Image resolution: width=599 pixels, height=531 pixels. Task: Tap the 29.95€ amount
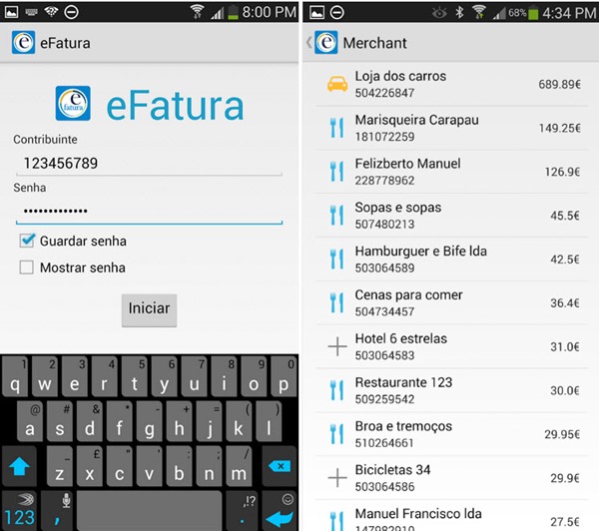coord(562,434)
